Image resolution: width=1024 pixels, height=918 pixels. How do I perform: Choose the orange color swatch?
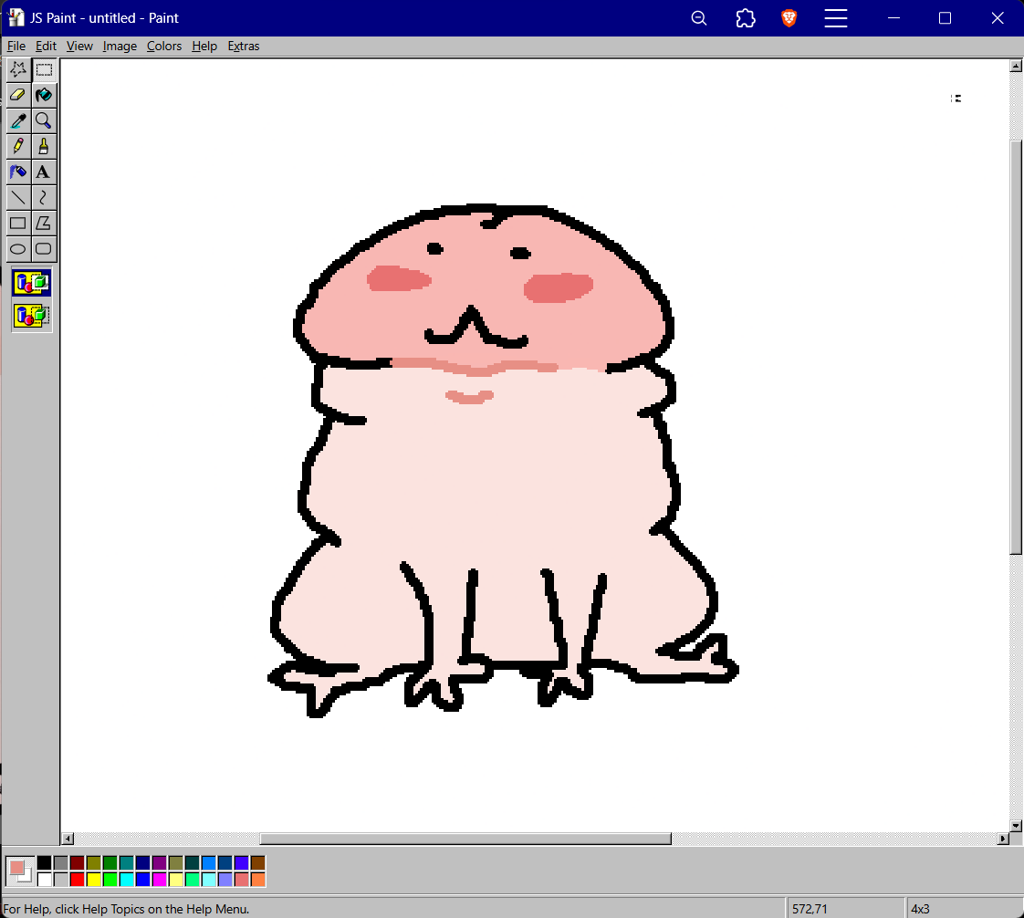[x=258, y=880]
